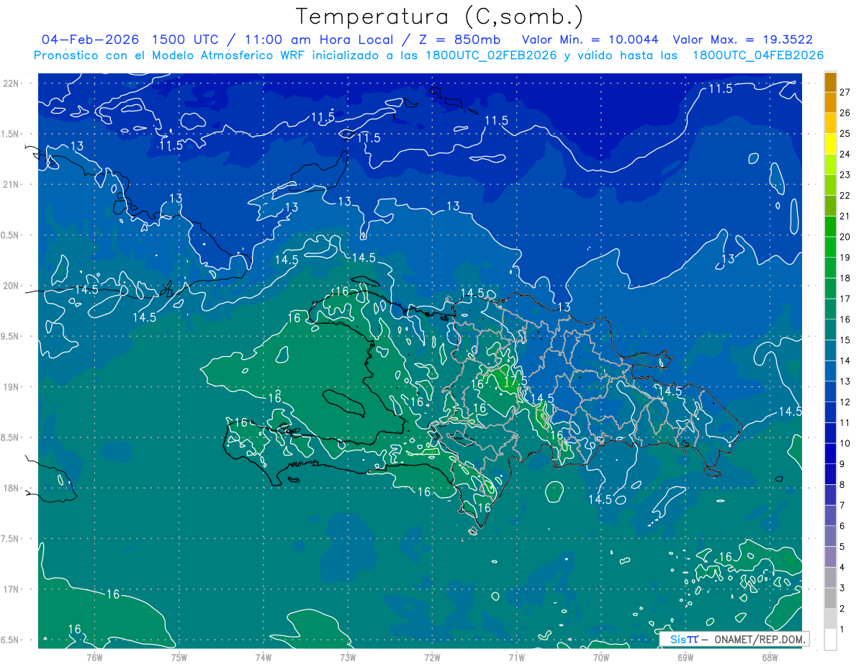Screen dimensions: 864x667
Task: Click the color scale label '27'
Action: [845, 92]
